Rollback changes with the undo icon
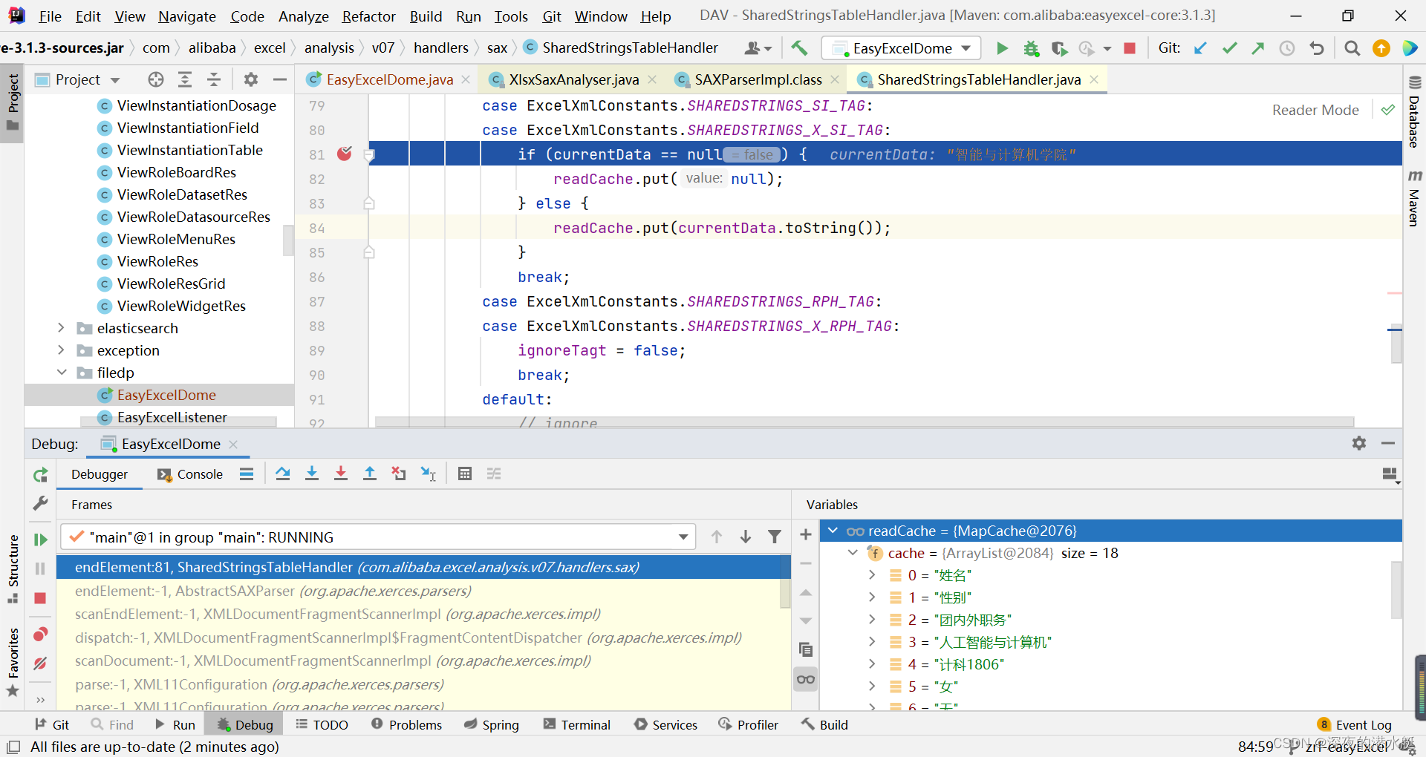1426x757 pixels. 1317,48
